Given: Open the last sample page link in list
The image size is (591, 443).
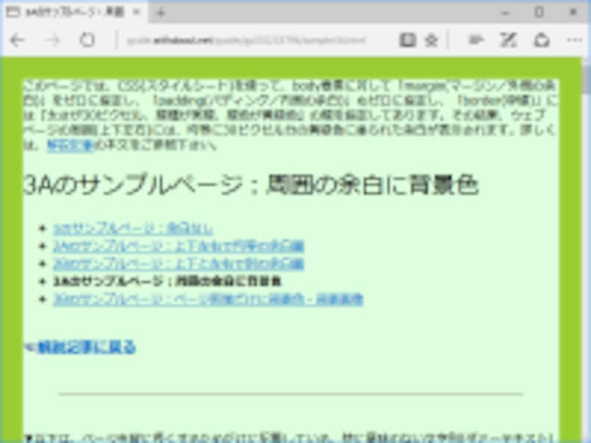Looking at the screenshot, I should click(208, 299).
